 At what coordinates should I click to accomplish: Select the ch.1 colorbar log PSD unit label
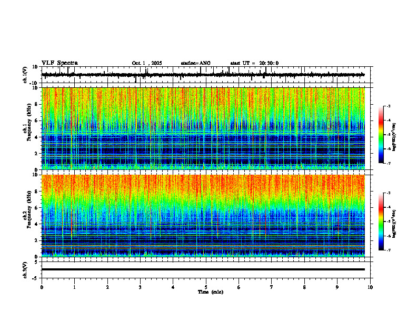coord(394,137)
